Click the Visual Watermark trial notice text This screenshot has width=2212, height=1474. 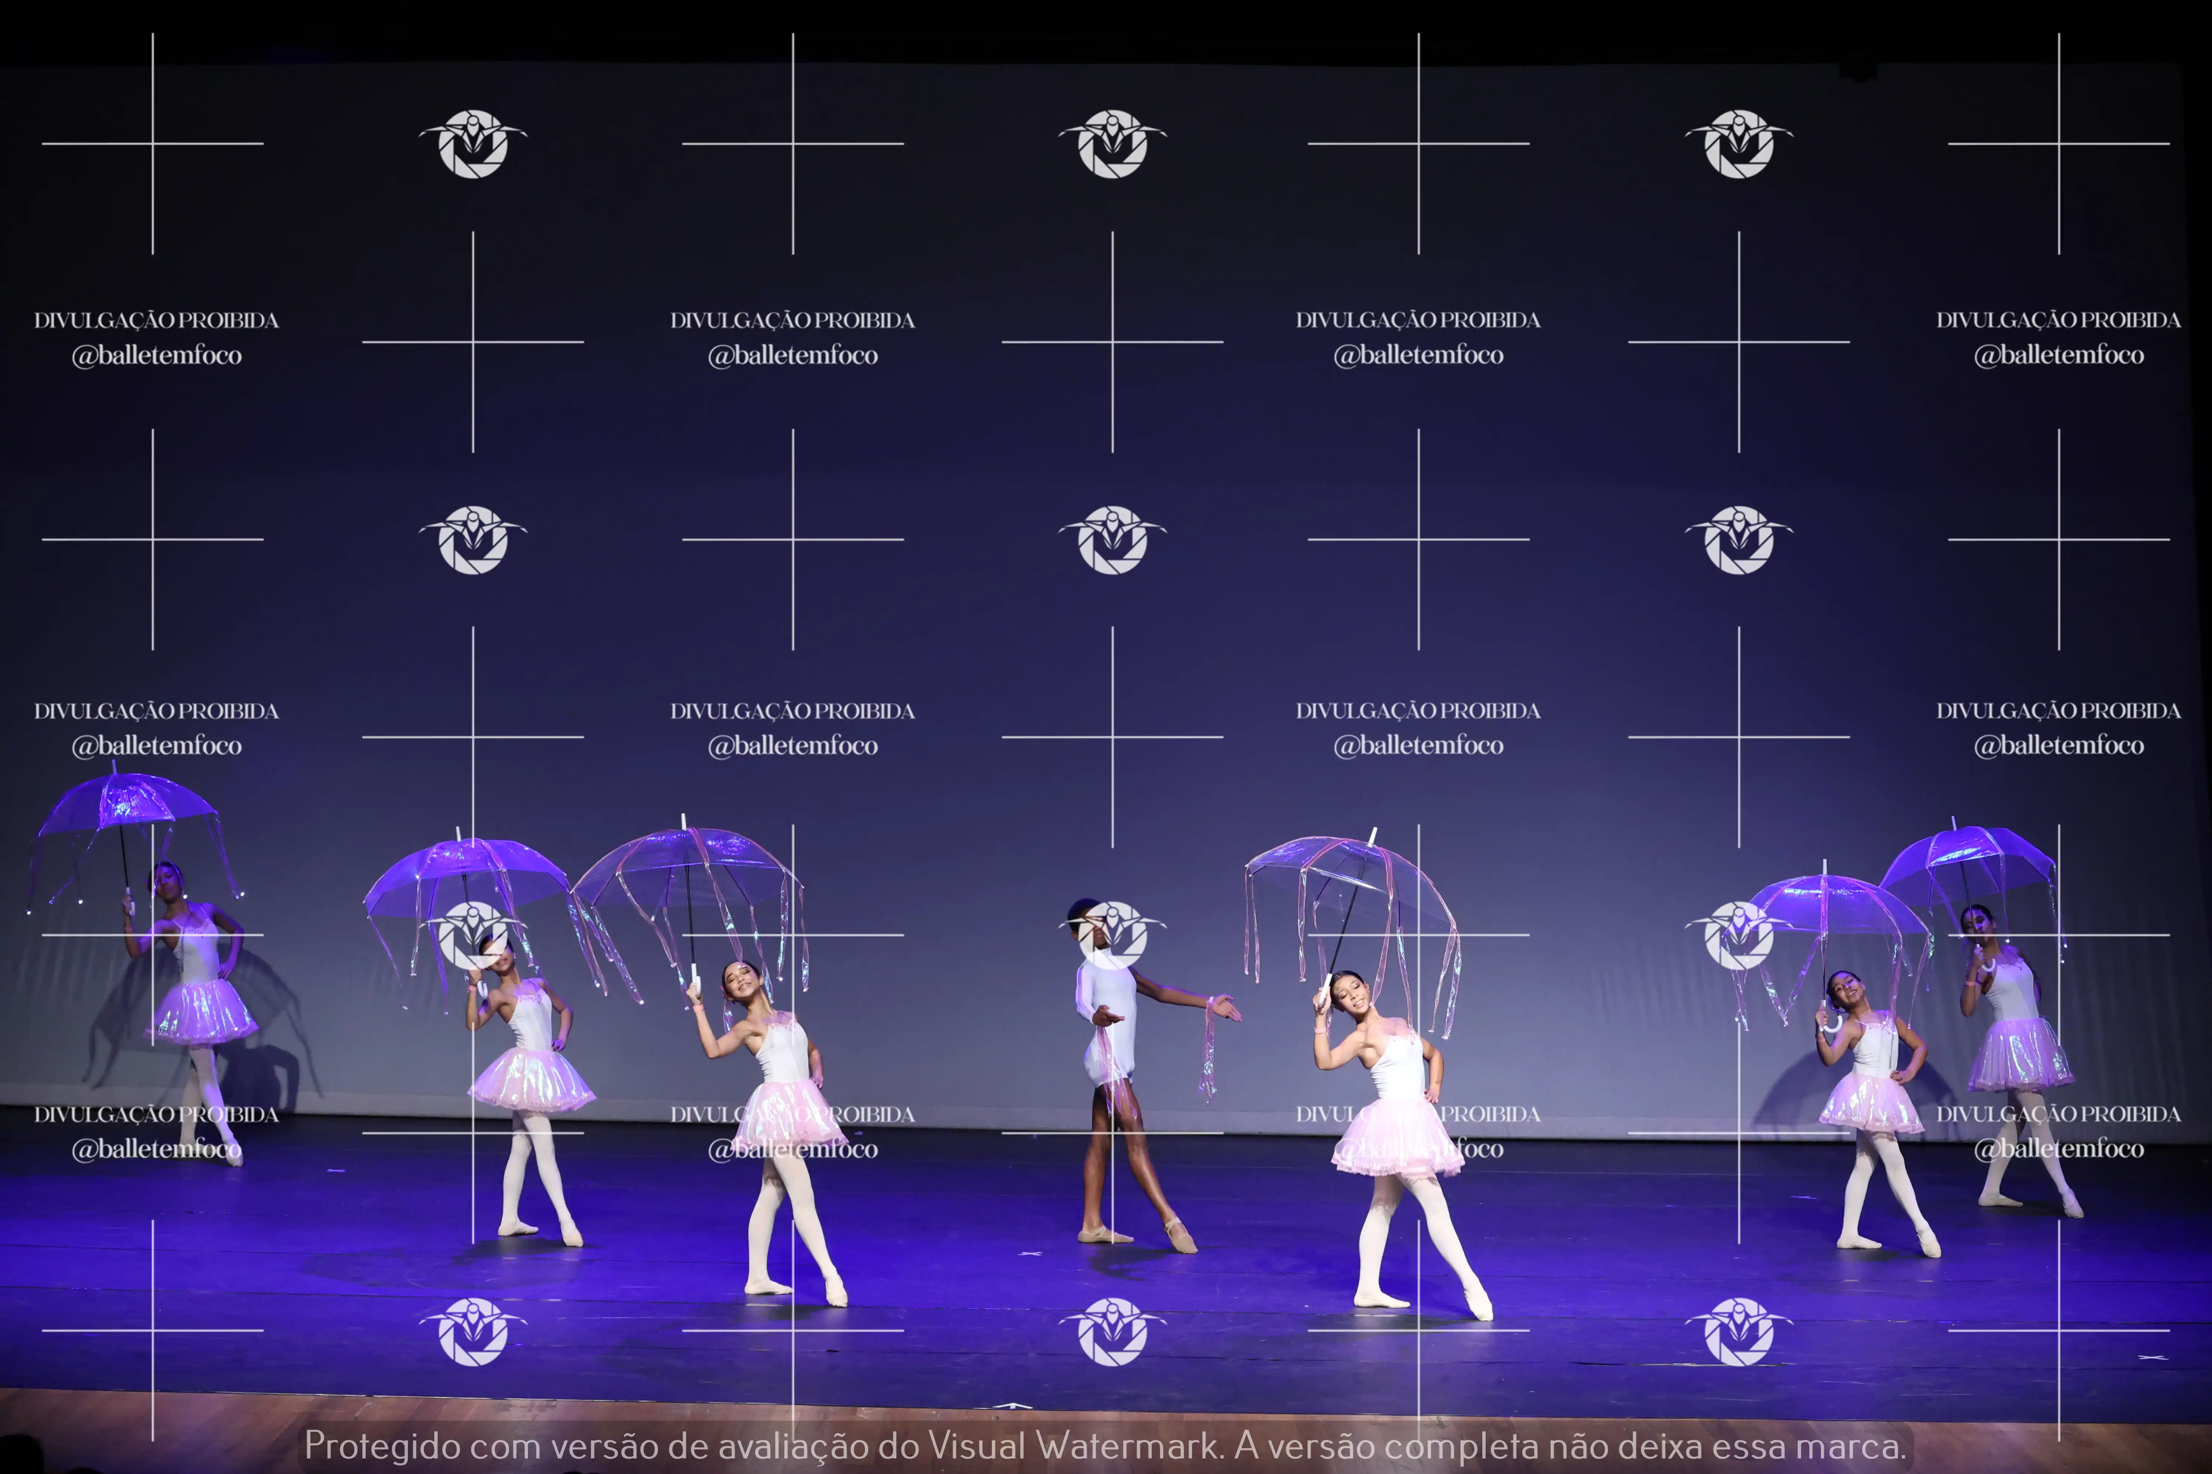(x=1105, y=1446)
